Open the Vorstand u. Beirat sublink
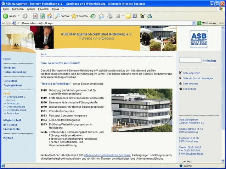Viewport: 226px width, 169px height. [15, 110]
